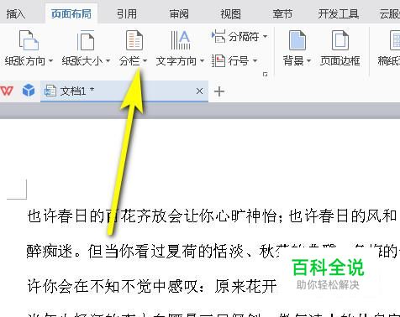Expand the 行号 dropdown arrow
Image resolution: width=400 pixels, height=317 pixels.
pos(255,60)
